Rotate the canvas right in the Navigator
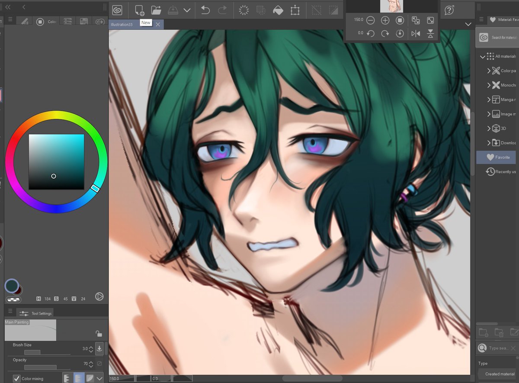 tap(385, 33)
